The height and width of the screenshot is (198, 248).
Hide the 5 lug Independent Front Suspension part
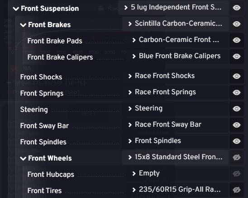[x=237, y=8]
